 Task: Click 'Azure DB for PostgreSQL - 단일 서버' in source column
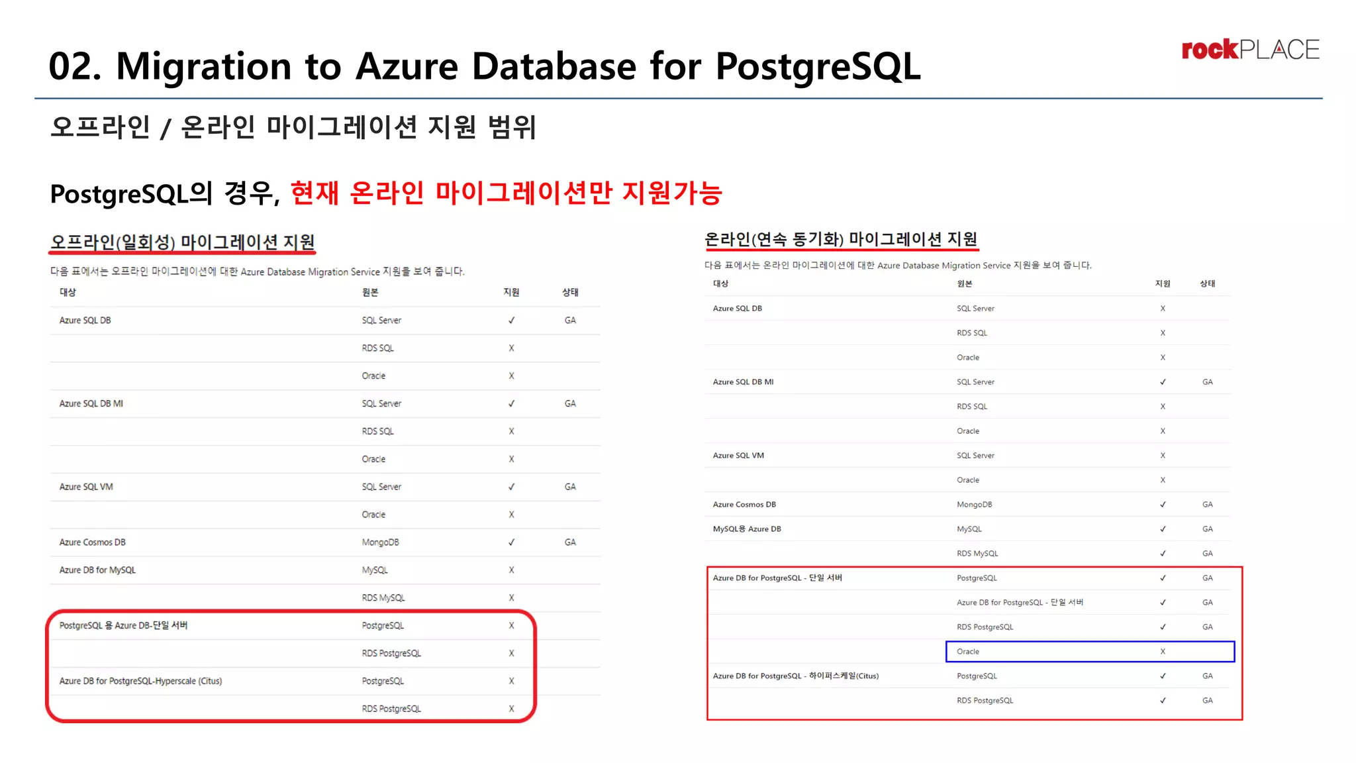(x=1020, y=603)
